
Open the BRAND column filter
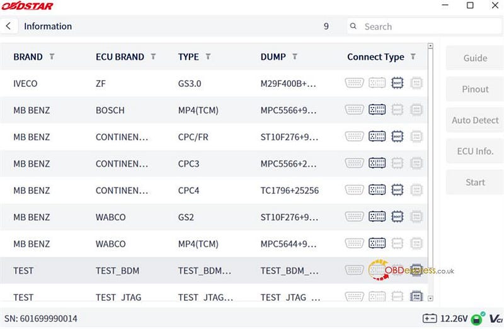tap(52, 57)
